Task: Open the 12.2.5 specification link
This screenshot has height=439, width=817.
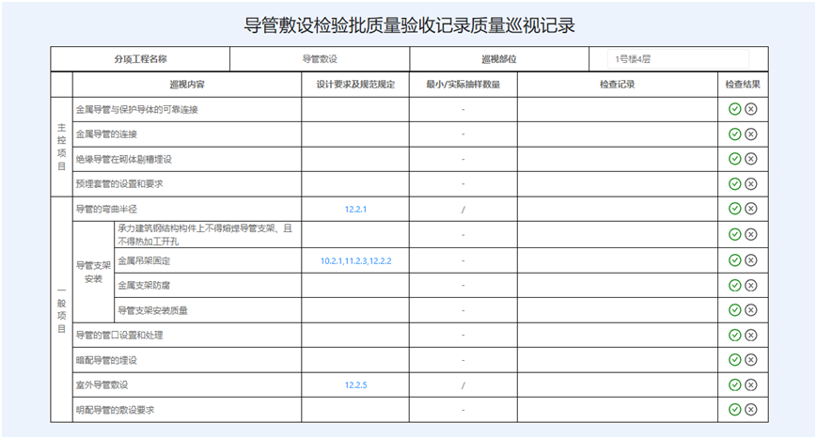Action: (x=355, y=385)
